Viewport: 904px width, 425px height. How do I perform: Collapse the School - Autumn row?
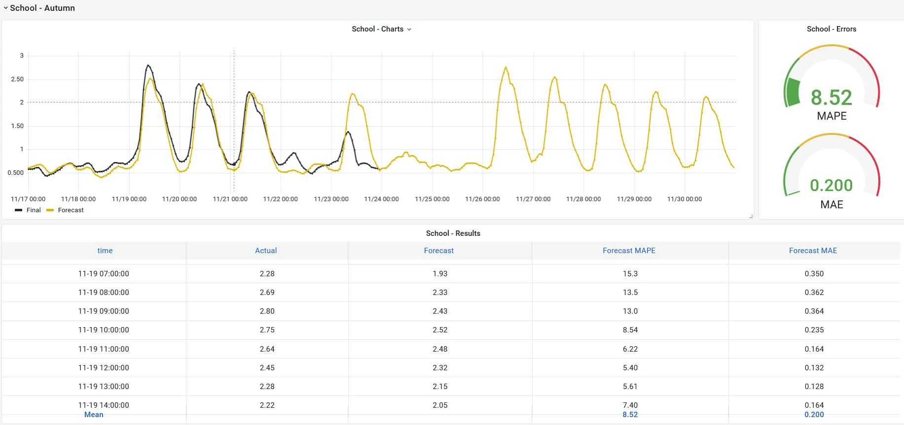click(39, 8)
